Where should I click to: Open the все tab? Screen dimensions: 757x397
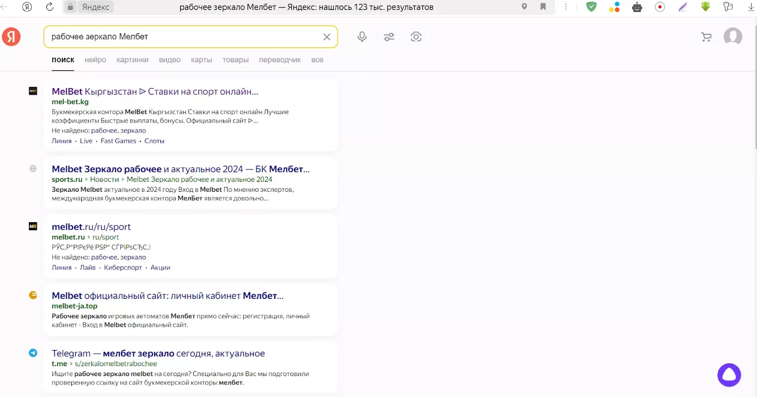coord(317,60)
